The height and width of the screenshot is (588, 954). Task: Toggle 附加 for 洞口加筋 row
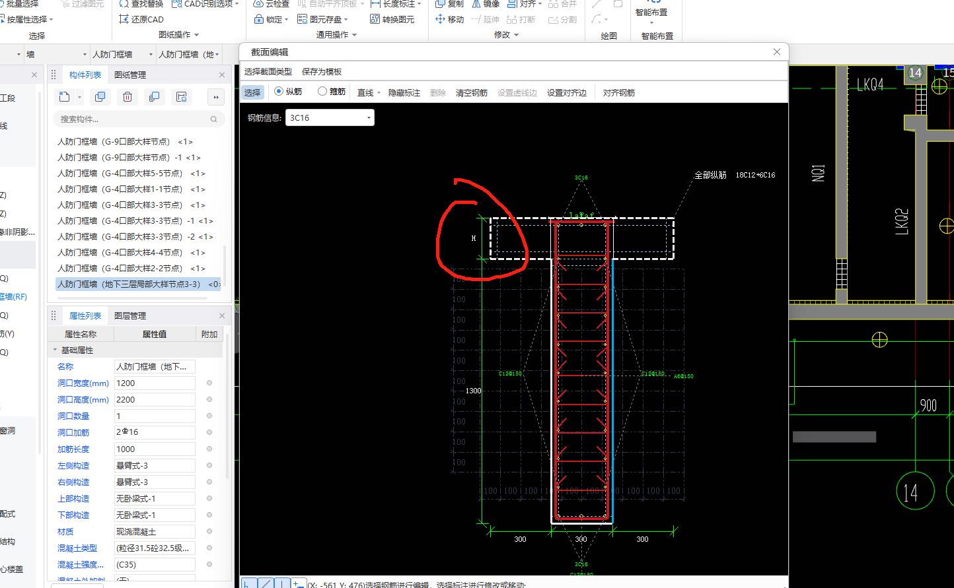[x=209, y=432]
